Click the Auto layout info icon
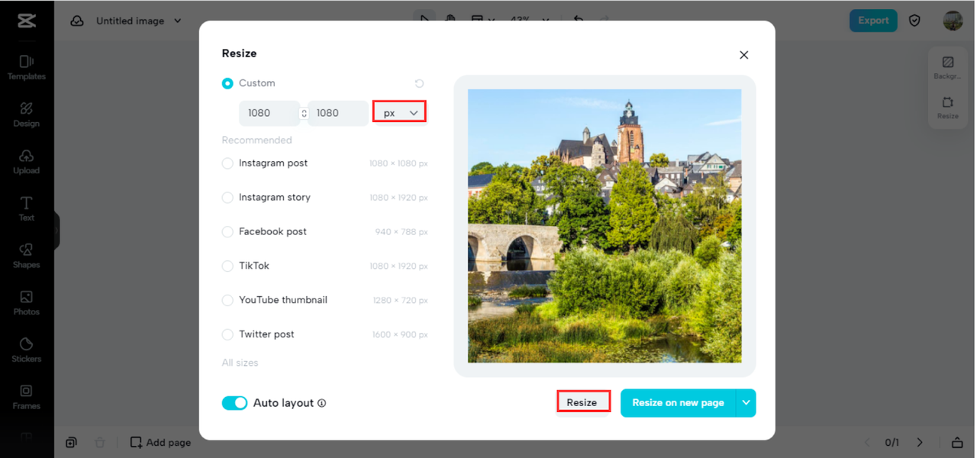This screenshot has height=458, width=977. tap(321, 403)
